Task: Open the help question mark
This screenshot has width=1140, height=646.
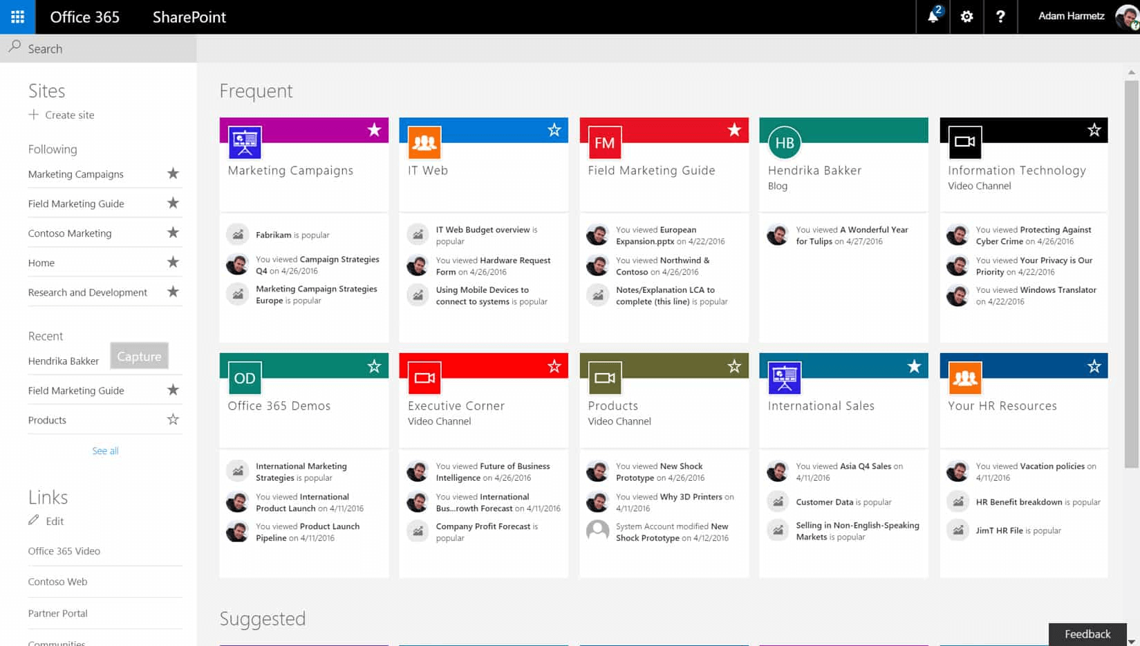Action: pos(1000,17)
